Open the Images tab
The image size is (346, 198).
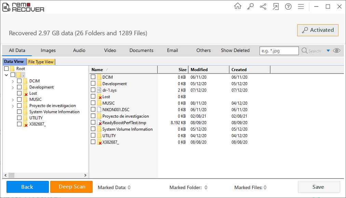pyautogui.click(x=48, y=50)
